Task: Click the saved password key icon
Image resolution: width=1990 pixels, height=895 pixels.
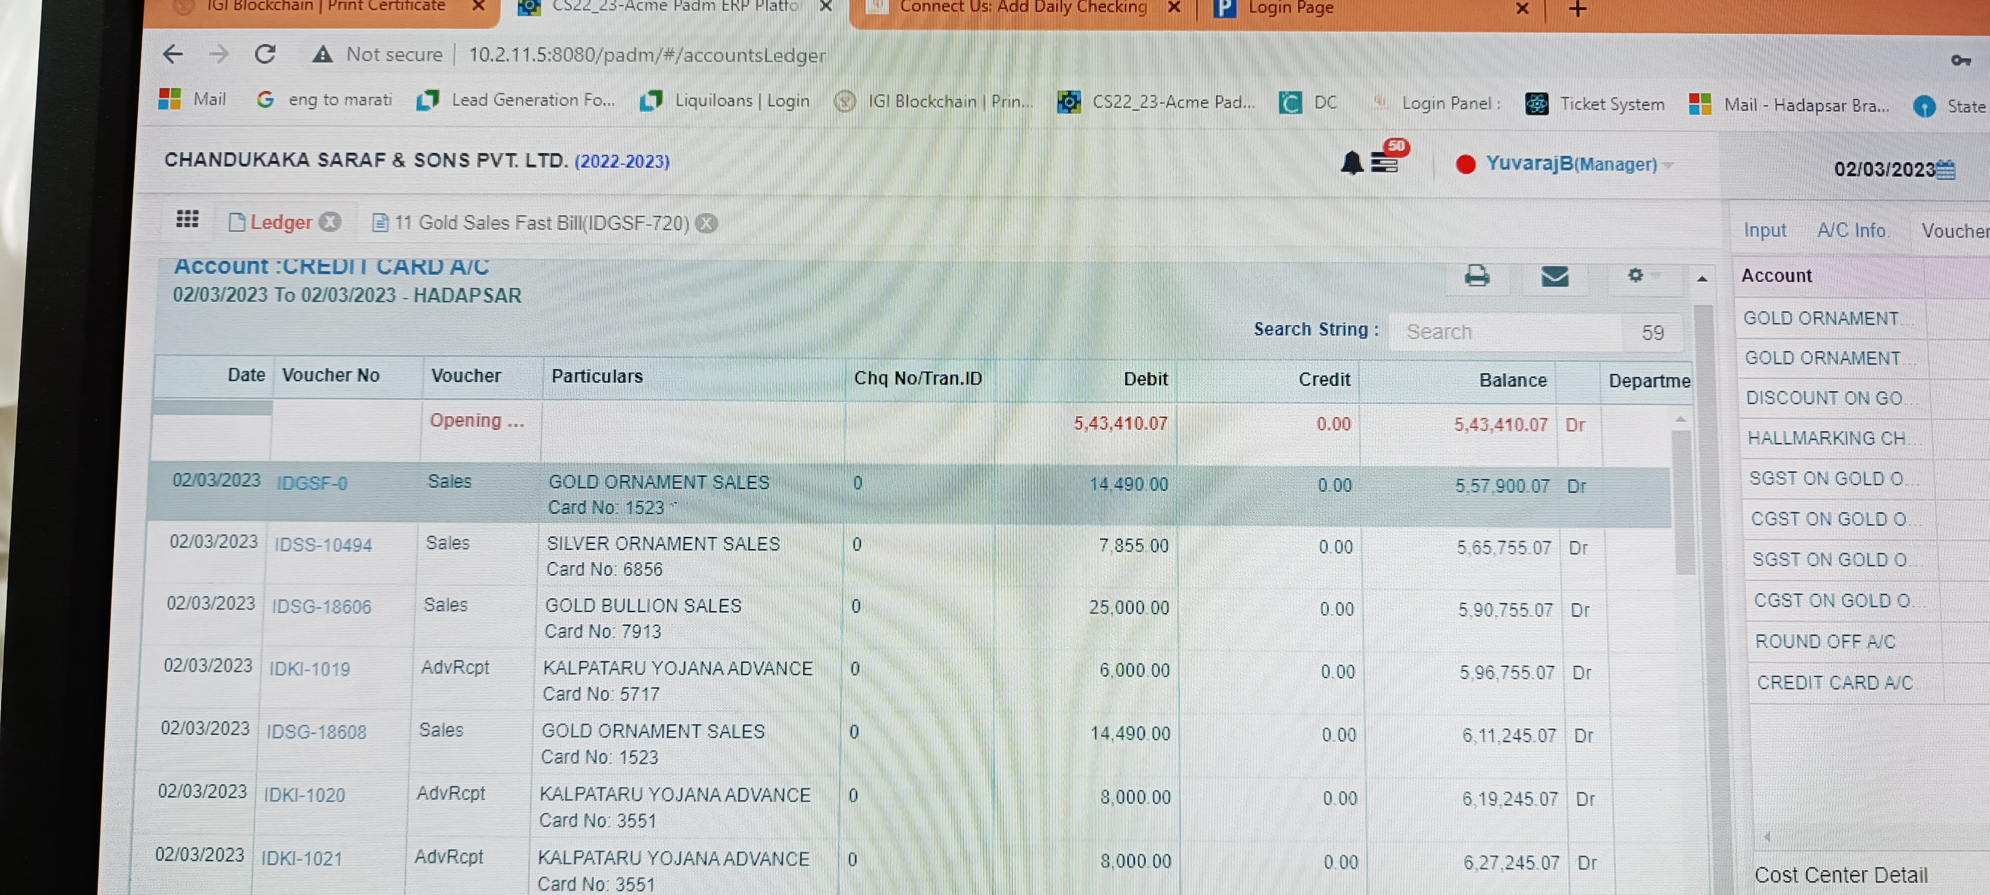Action: coord(1961,60)
